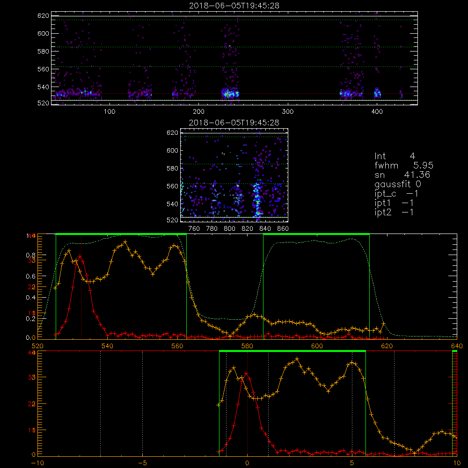Click the middle plot title 2018-06-05T19:45:28
Screen dimensions: 468x468
click(x=234, y=123)
